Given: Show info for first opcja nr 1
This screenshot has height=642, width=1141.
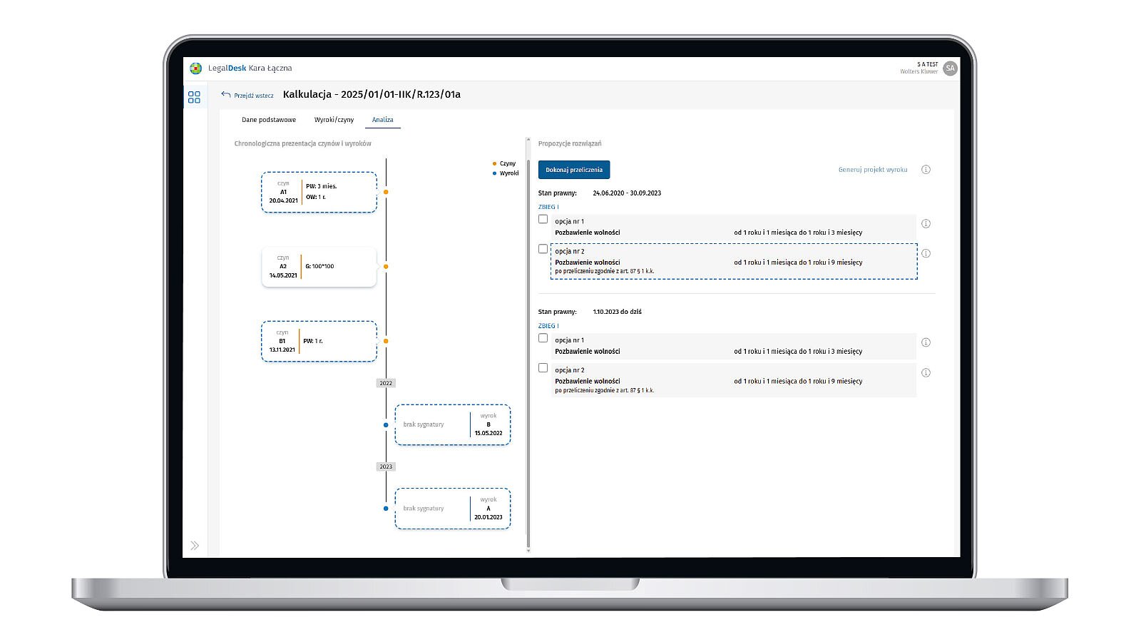Looking at the screenshot, I should tap(926, 224).
